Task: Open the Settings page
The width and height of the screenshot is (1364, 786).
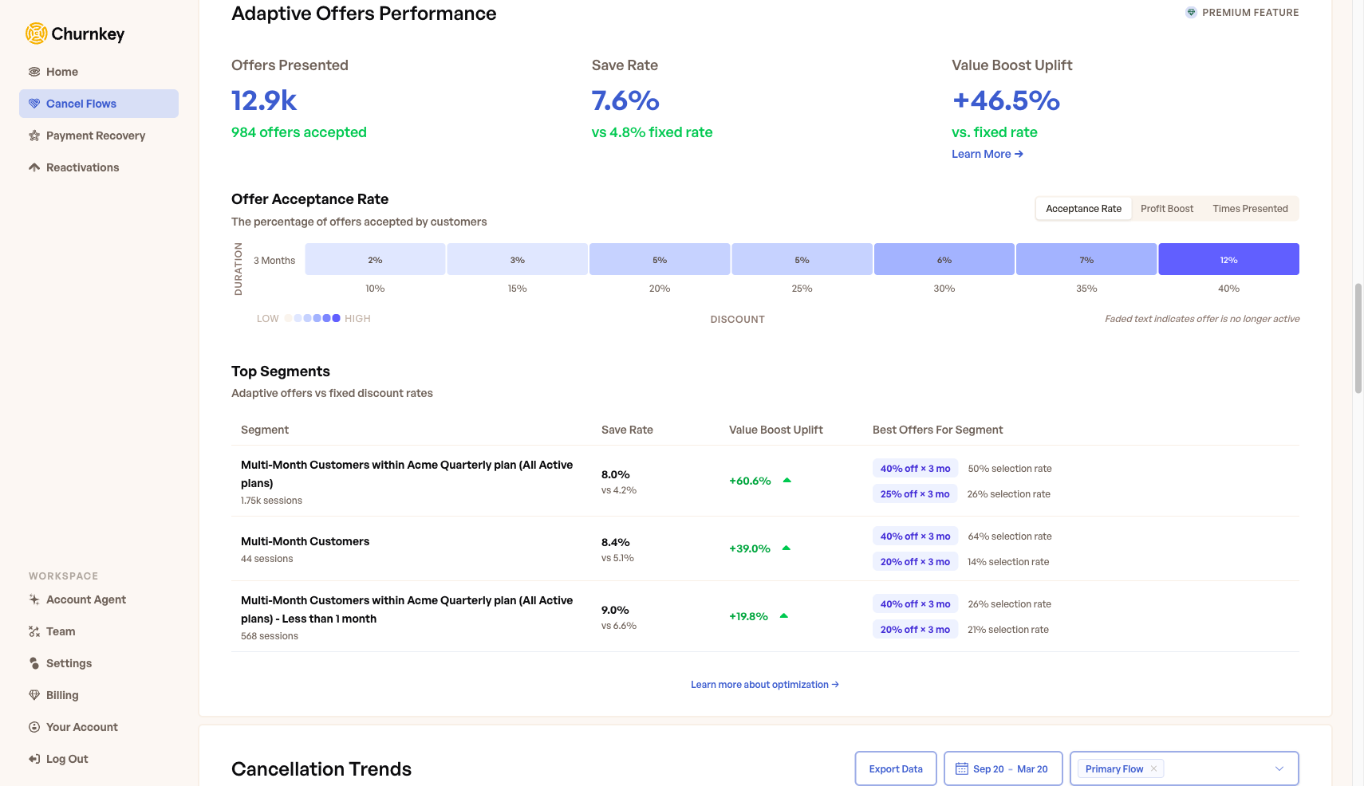Action: [69, 662]
